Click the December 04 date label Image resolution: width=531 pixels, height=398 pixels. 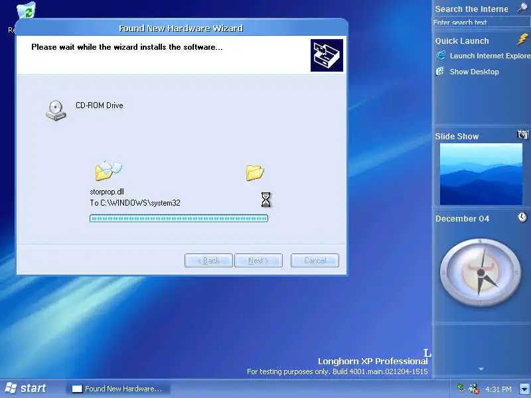(462, 219)
